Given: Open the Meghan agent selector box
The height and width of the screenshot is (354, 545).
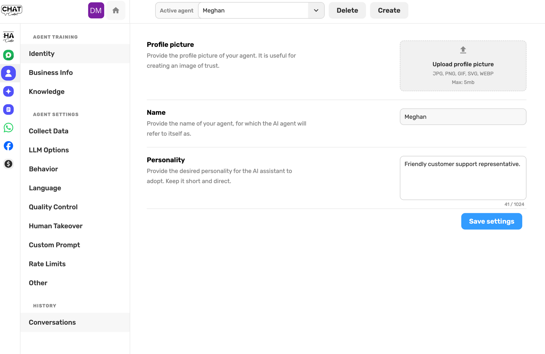Looking at the screenshot, I should click(x=253, y=11).
